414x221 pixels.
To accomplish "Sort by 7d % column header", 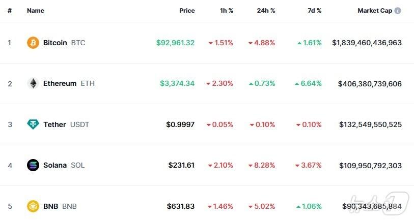I will (314, 11).
